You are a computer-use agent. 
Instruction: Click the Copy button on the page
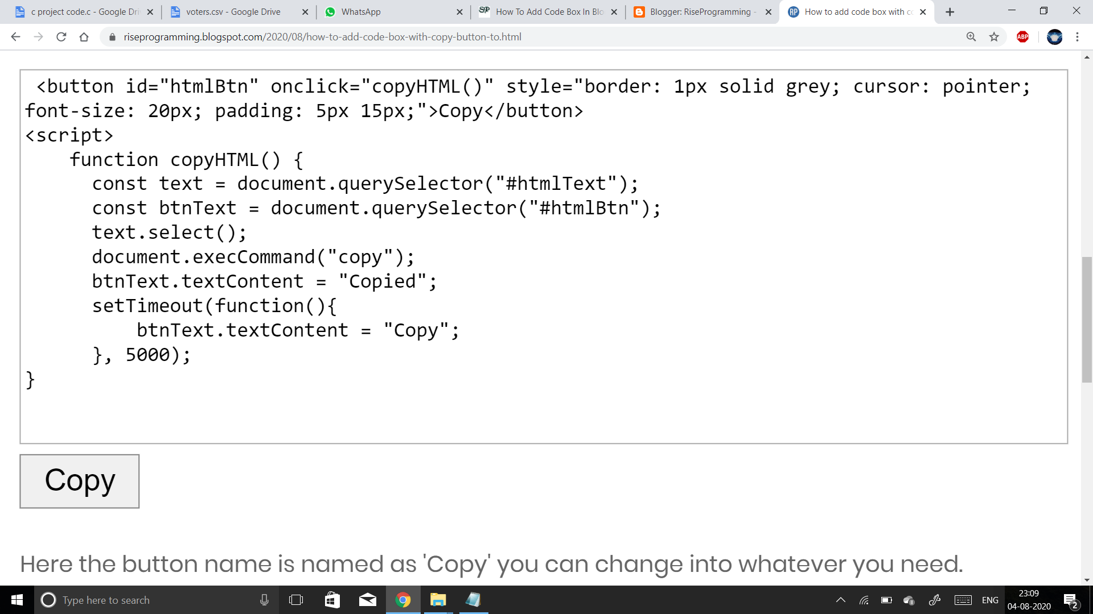(79, 480)
